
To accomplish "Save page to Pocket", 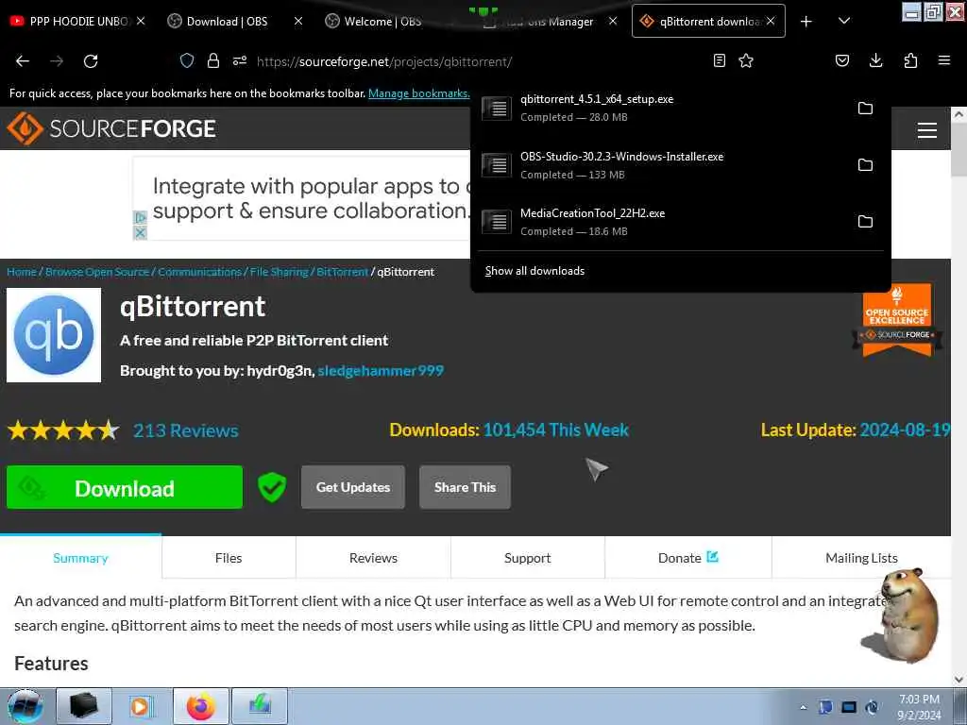I will (x=841, y=60).
